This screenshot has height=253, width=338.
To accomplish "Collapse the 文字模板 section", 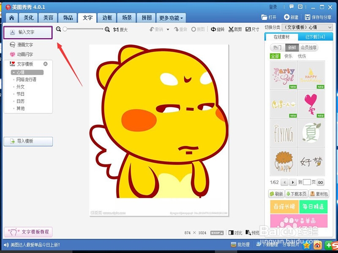I will [45, 64].
